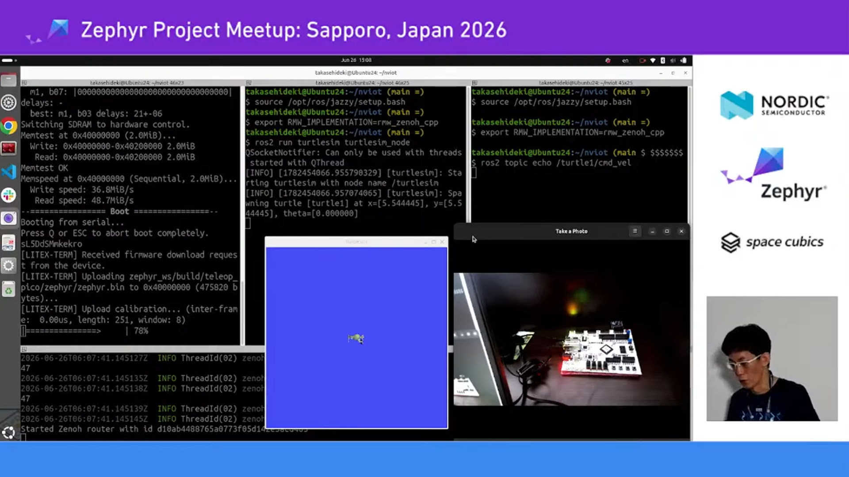The image size is (849, 477).
Task: Open the Activities workspace indicator in the top bar
Action: [x=9, y=60]
